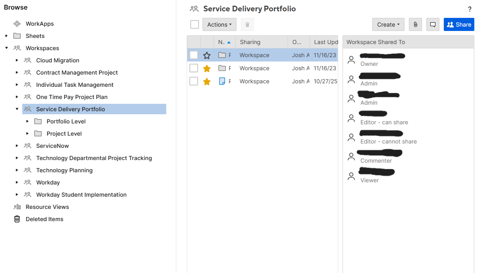
Task: Click the help question mark icon
Action: click(470, 9)
